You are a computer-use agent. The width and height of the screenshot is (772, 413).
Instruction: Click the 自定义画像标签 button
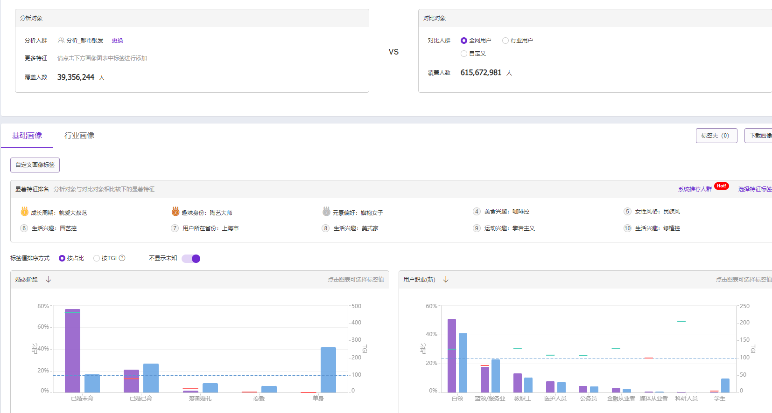click(35, 165)
